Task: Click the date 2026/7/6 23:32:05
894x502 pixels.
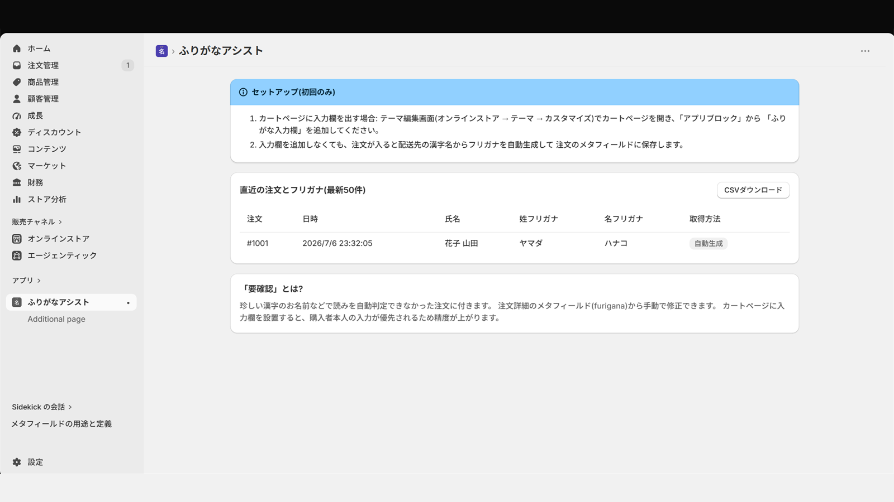Action: point(337,243)
